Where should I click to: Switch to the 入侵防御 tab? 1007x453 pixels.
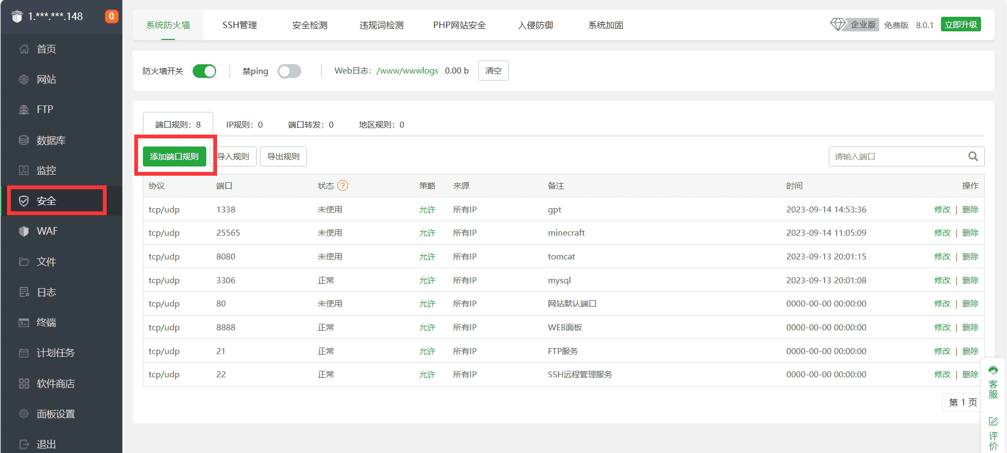tap(535, 25)
